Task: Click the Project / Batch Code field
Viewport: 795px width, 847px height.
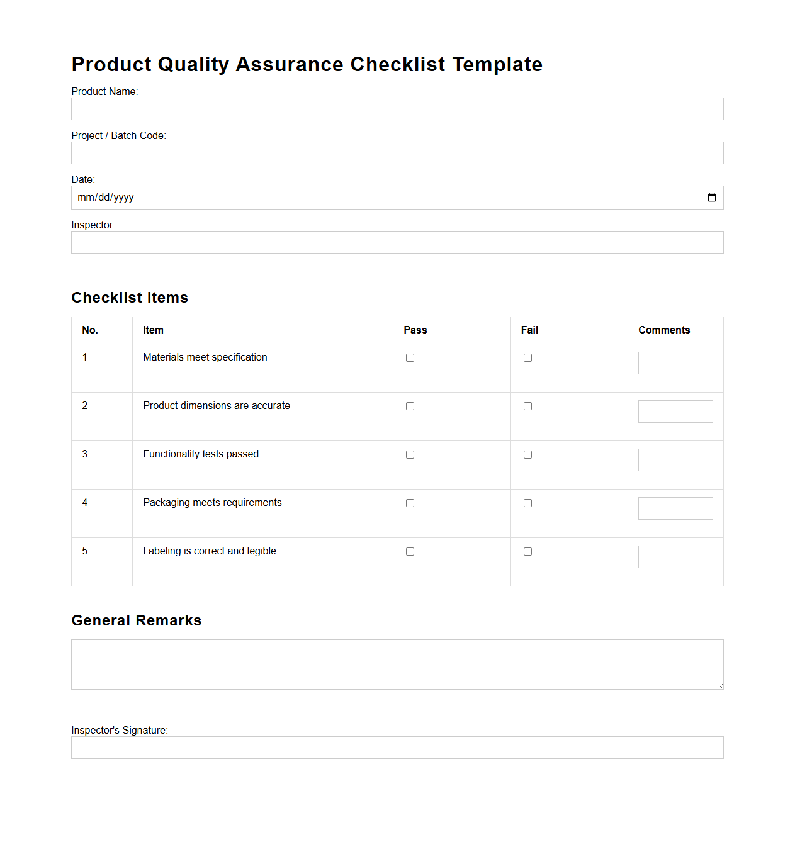Action: 397,152
